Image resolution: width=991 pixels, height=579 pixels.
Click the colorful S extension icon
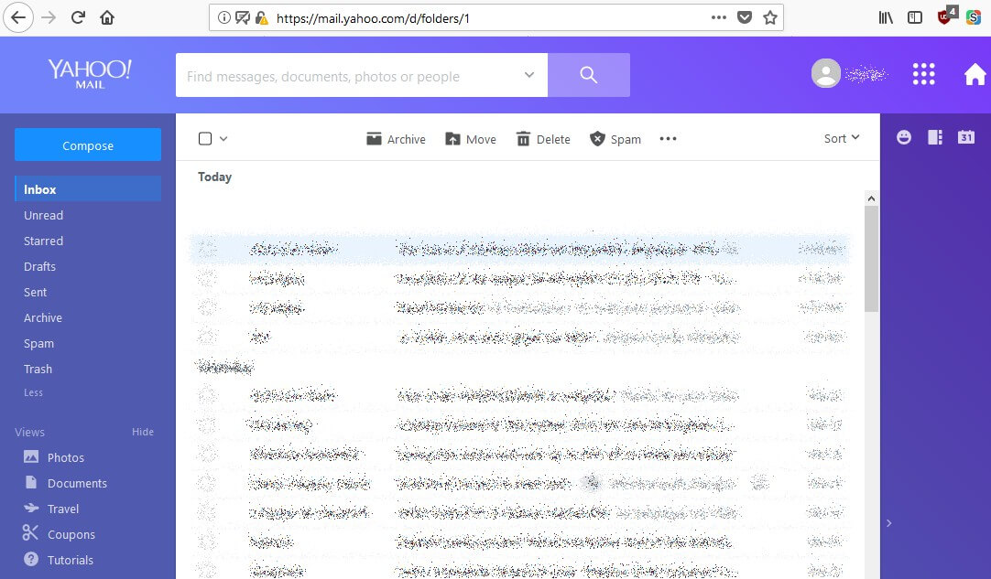pos(974,17)
